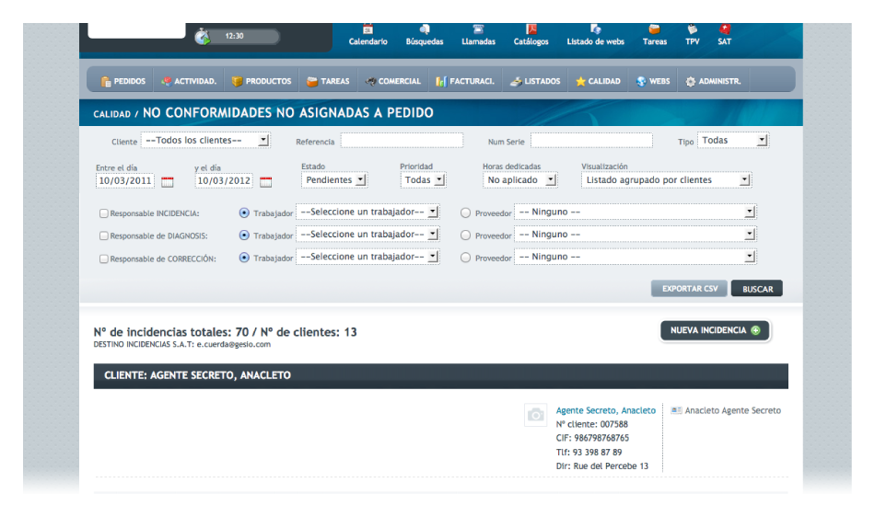Click the y el día date field
This screenshot has width=875, height=517.
[x=224, y=181]
